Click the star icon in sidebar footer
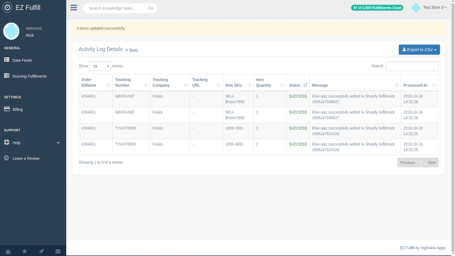This screenshot has width=455, height=256. [x=25, y=251]
